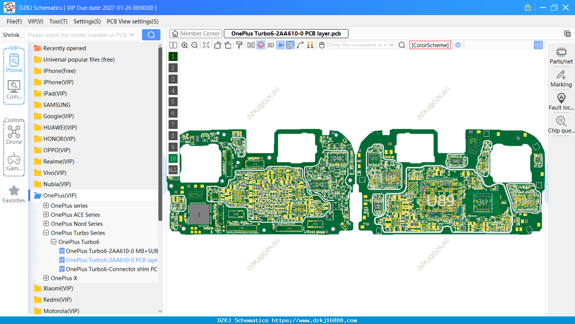Image resolution: width=575 pixels, height=324 pixels.
Task: Expand OnePlus ACE Series node
Action: click(x=46, y=214)
